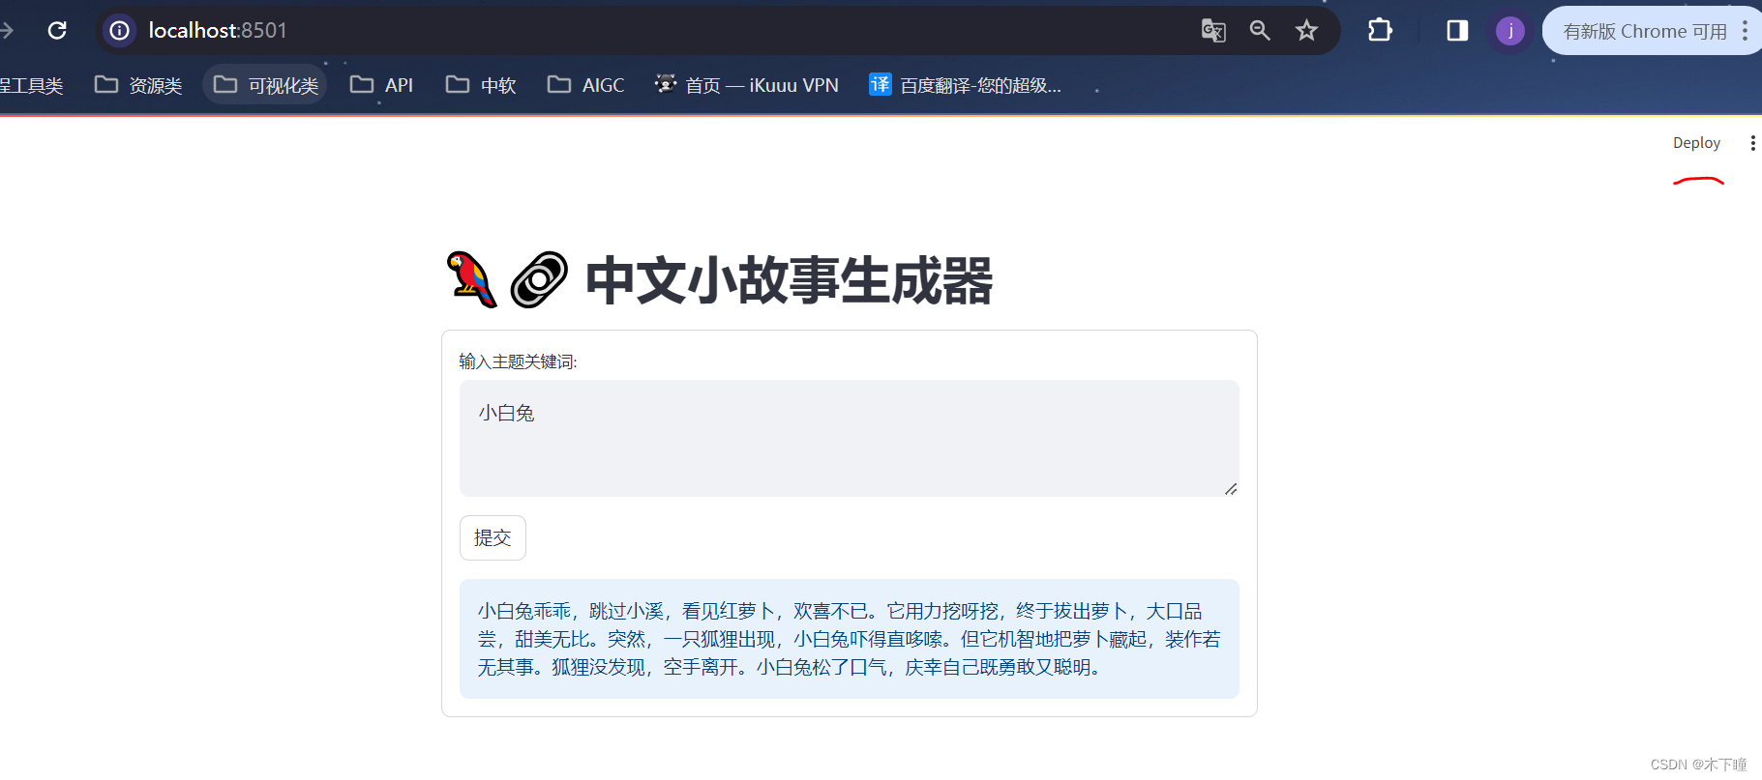Click the 输入主题关键词 text area
The width and height of the screenshot is (1762, 780).
click(x=849, y=438)
